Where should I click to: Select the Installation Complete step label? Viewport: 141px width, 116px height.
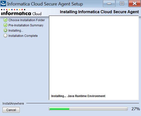click(23, 36)
